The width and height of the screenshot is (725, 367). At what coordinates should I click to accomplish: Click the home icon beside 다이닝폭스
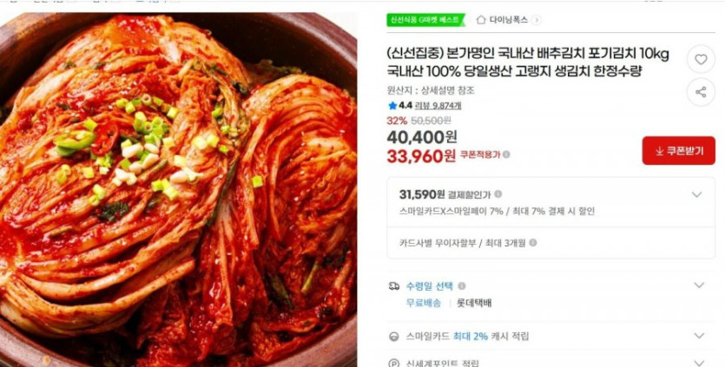coord(481,20)
